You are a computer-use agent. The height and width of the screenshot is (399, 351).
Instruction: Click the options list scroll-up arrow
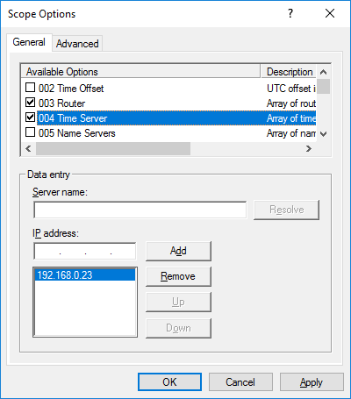point(323,72)
